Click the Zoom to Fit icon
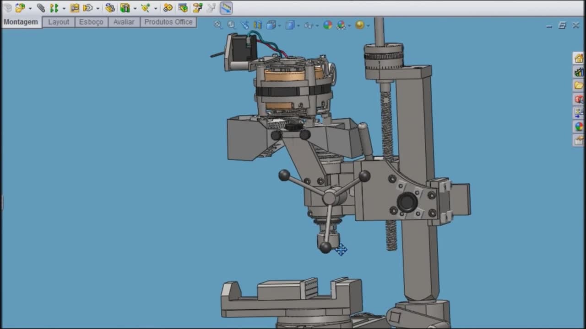This screenshot has width=586, height=329. [218, 25]
